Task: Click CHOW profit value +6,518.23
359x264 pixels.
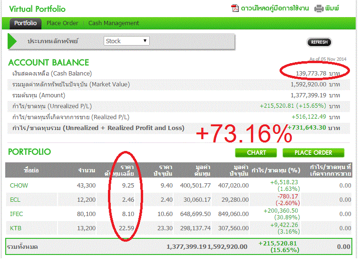Action: click(284, 182)
